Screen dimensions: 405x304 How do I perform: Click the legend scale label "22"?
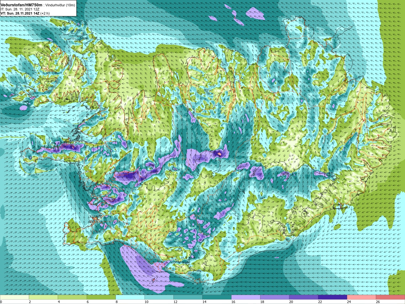pyautogui.click(x=320, y=302)
